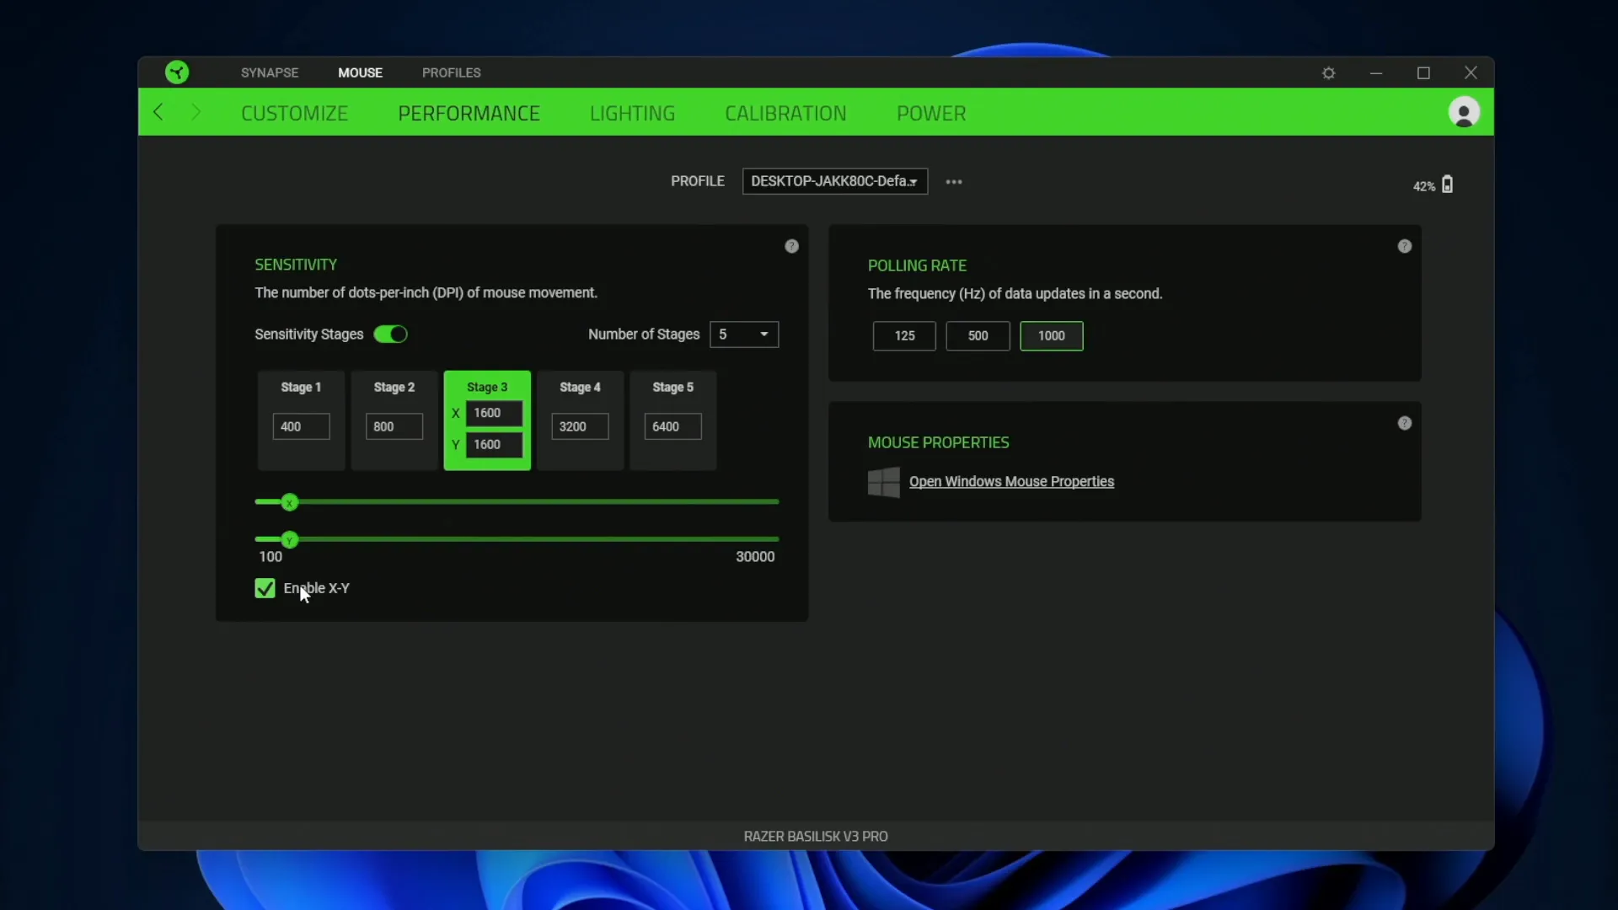Click the Y-axis DPI slider handle
The image size is (1618, 910).
[290, 540]
